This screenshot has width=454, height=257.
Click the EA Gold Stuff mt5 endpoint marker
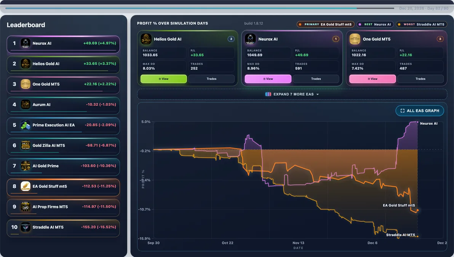point(417,210)
